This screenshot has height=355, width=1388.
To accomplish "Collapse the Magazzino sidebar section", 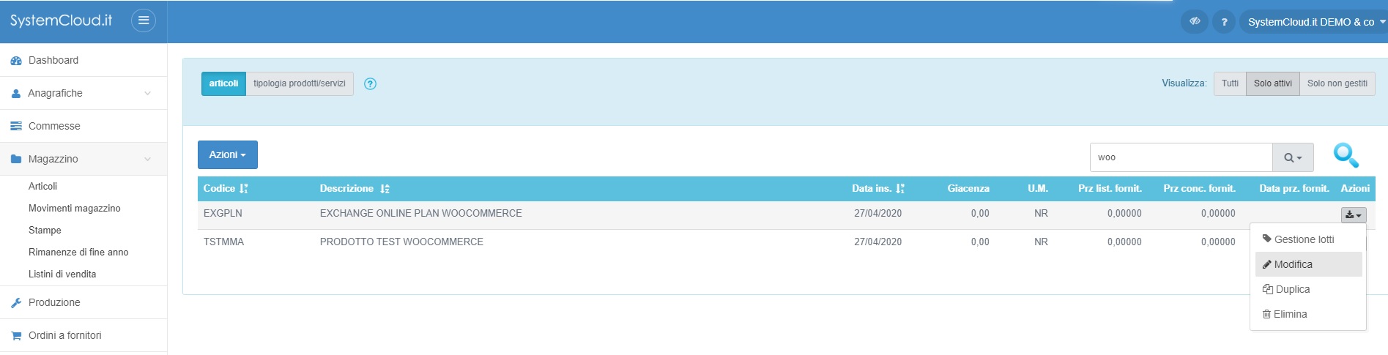I will [83, 159].
